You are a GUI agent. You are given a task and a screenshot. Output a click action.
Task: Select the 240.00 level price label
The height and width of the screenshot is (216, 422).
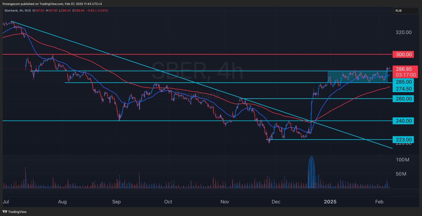coord(403,121)
